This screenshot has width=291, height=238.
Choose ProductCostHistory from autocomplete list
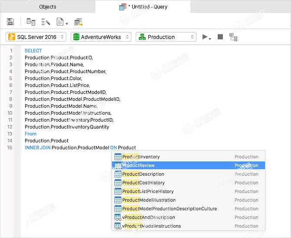188,183
